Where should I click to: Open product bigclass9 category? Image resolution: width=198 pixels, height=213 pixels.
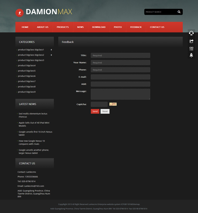[x=27, y=92]
